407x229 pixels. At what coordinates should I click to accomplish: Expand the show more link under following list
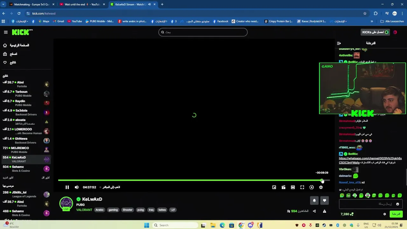coord(8,177)
